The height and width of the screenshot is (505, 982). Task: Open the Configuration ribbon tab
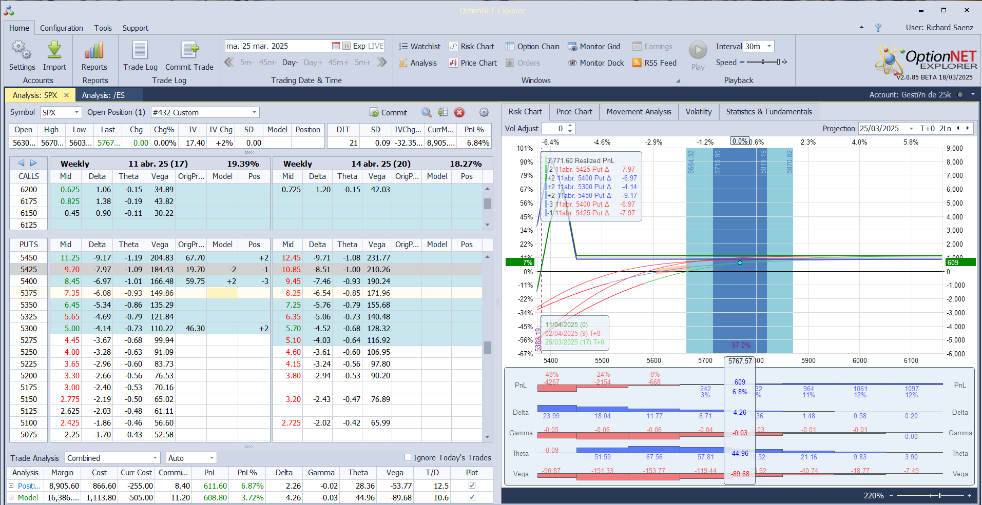click(62, 28)
